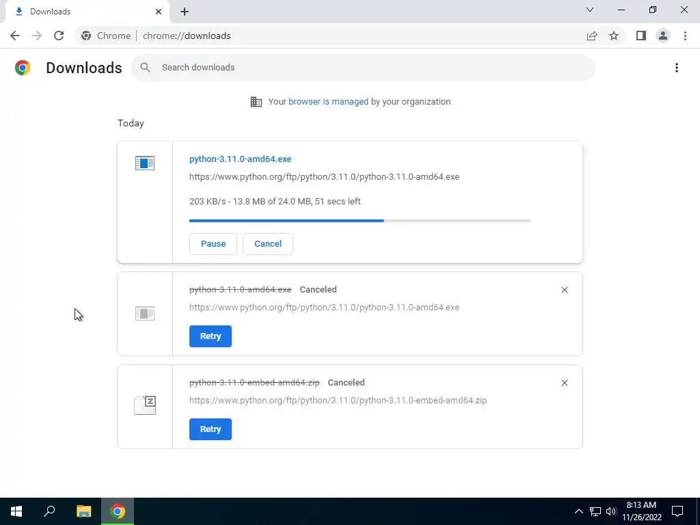The width and height of the screenshot is (700, 525).
Task: Open the profile avatar menu
Action: (663, 36)
